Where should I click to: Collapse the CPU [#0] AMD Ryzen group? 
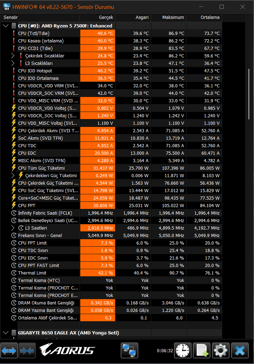point(6,26)
